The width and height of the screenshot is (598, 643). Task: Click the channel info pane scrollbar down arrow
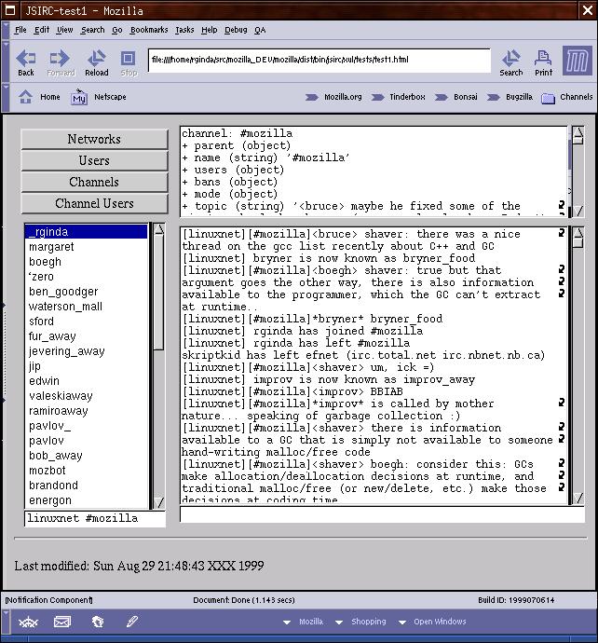tap(578, 211)
